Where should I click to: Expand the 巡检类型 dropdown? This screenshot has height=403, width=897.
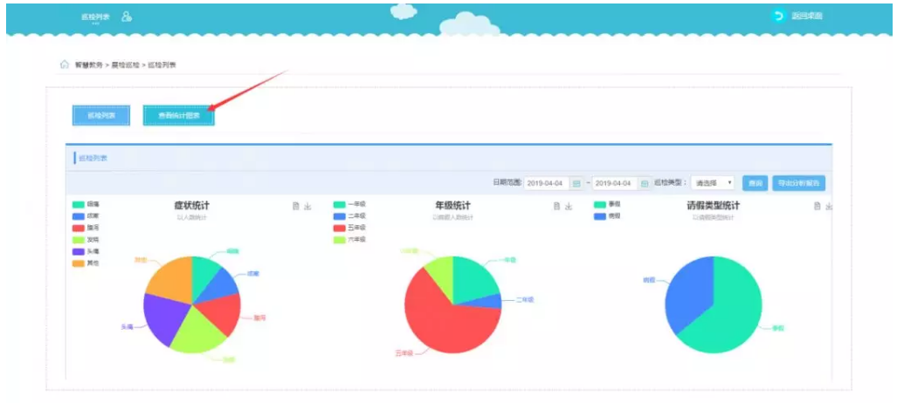pos(713,183)
